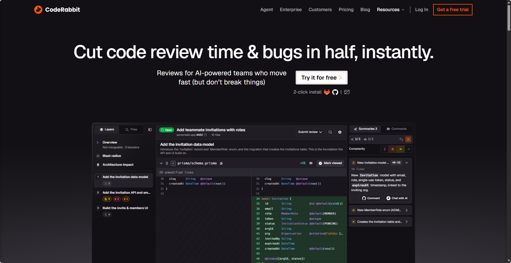511x263 pixels.
Task: Click the 10 files text
Action: click(x=216, y=135)
